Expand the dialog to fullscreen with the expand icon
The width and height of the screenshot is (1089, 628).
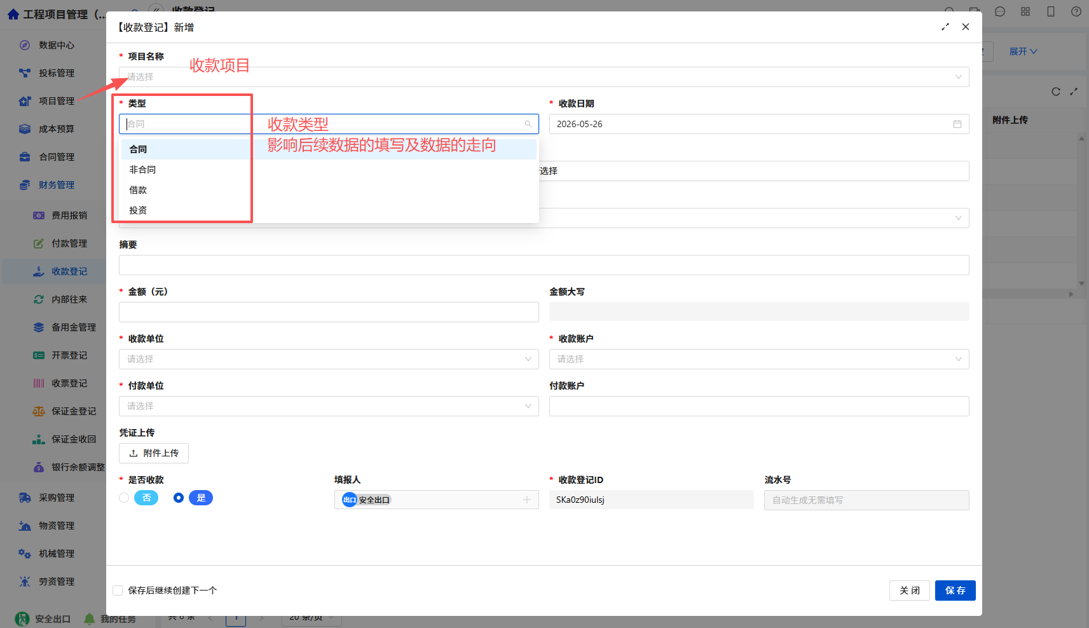click(945, 27)
